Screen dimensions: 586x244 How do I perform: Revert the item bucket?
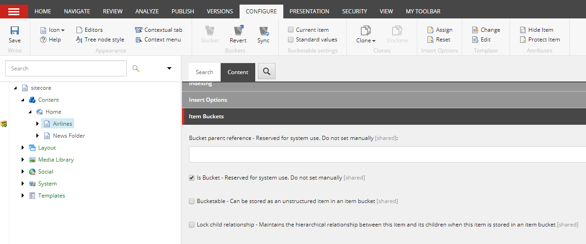[x=238, y=35]
